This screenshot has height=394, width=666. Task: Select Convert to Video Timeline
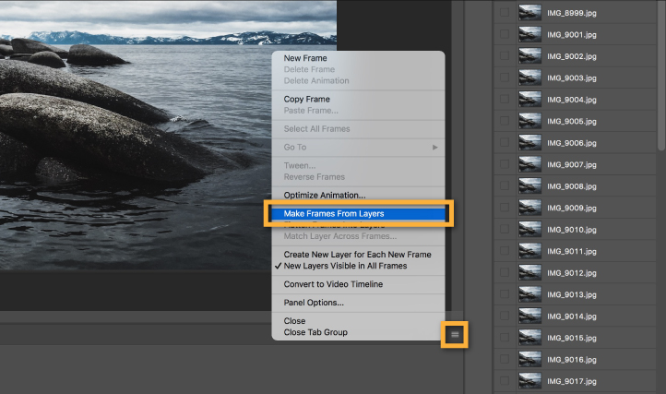tap(333, 284)
